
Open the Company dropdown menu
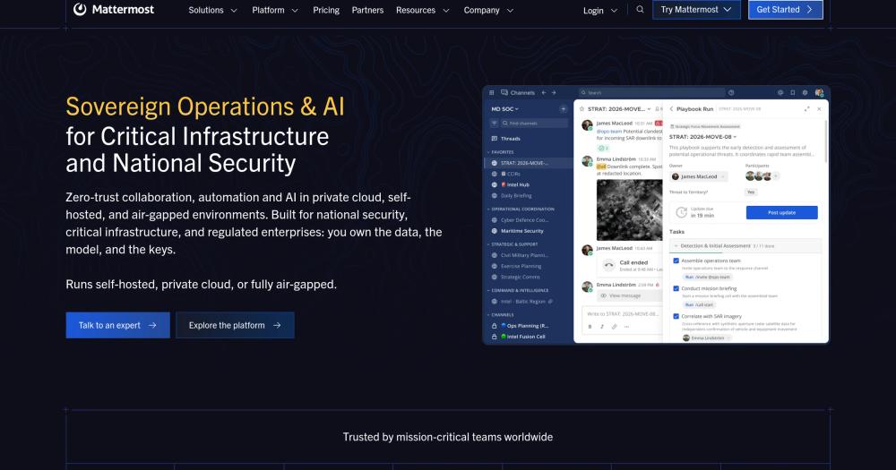tap(488, 10)
